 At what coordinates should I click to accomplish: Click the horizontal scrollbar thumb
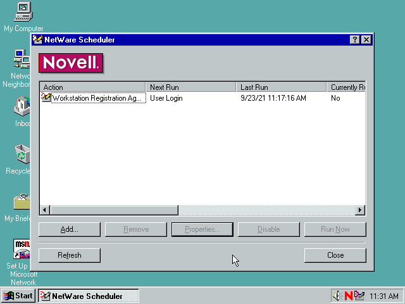pyautogui.click(x=114, y=210)
